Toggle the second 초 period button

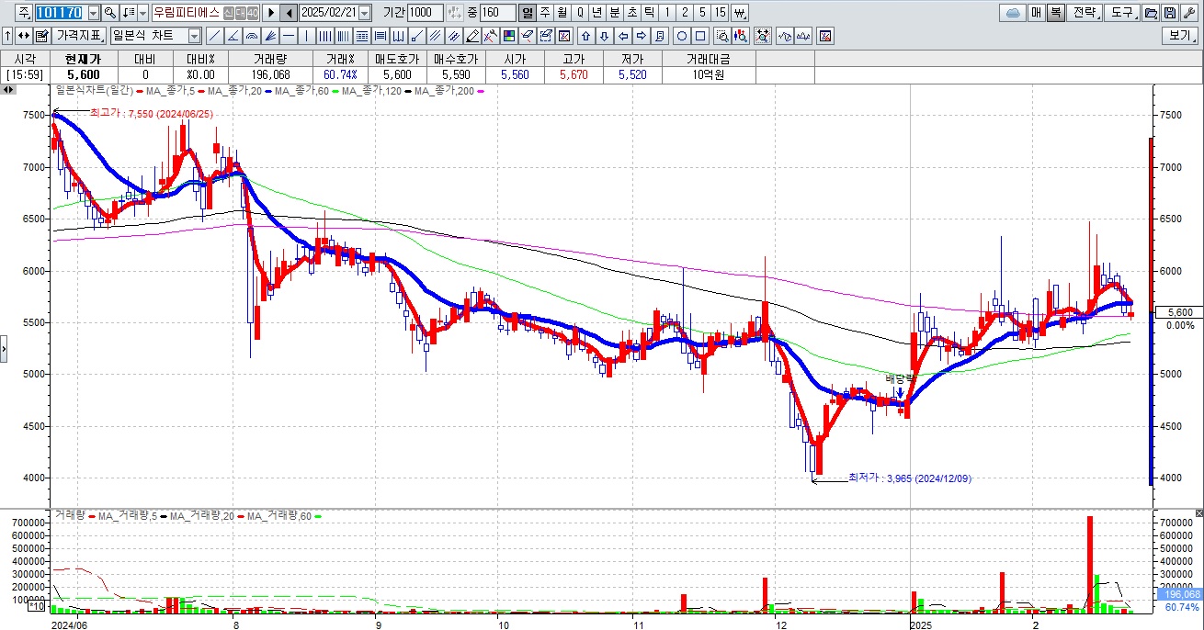(x=631, y=13)
